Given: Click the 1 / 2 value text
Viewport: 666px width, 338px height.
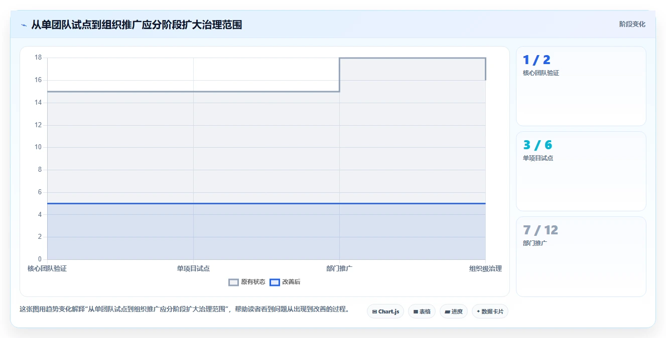Looking at the screenshot, I should pyautogui.click(x=537, y=60).
